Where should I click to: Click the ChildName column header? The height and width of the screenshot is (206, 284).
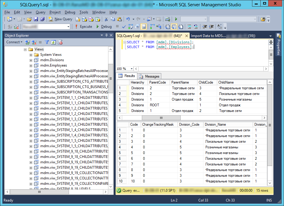[242, 82]
